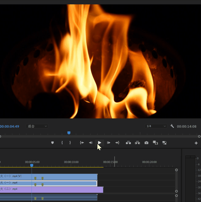Screen dimensions: 201x202
Task: Click the Add Marker button
Action: pos(53,143)
